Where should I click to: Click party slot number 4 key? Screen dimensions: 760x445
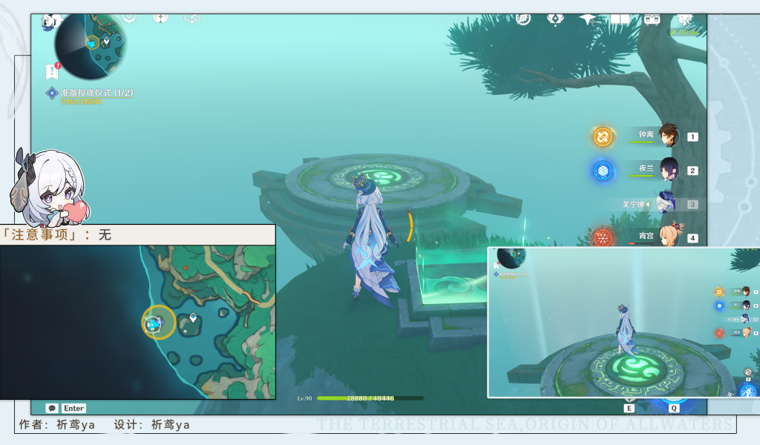[692, 238]
